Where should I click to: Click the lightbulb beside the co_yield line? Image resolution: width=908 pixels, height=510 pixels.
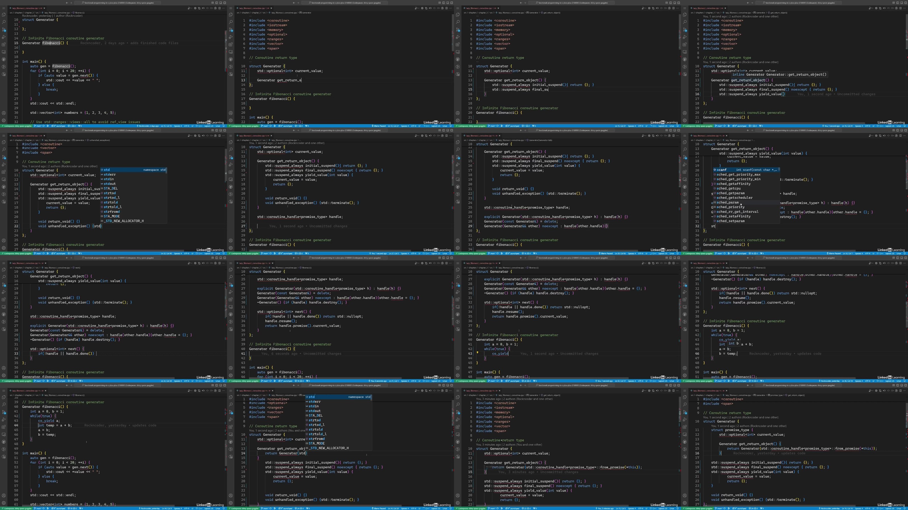pyautogui.click(x=477, y=352)
